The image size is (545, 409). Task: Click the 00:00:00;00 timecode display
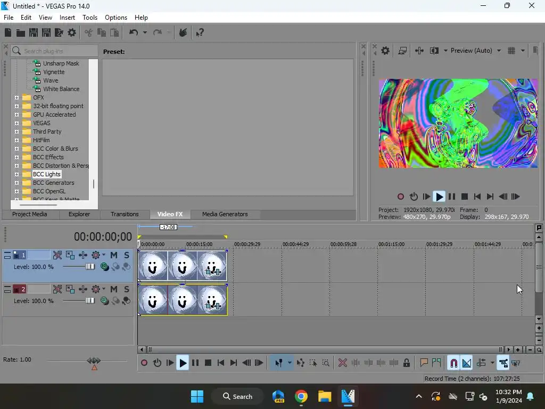click(103, 237)
